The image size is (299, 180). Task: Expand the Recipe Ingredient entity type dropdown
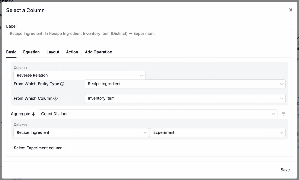(185, 84)
